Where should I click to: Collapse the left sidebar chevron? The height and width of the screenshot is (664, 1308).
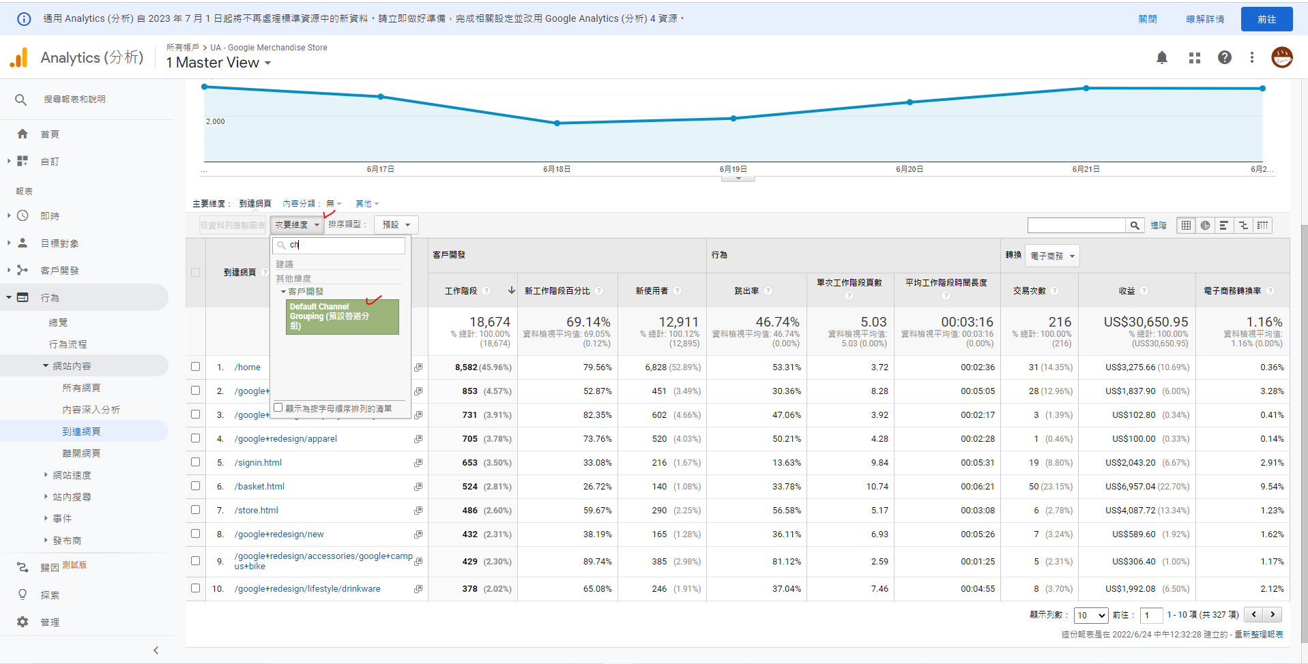coord(156,650)
